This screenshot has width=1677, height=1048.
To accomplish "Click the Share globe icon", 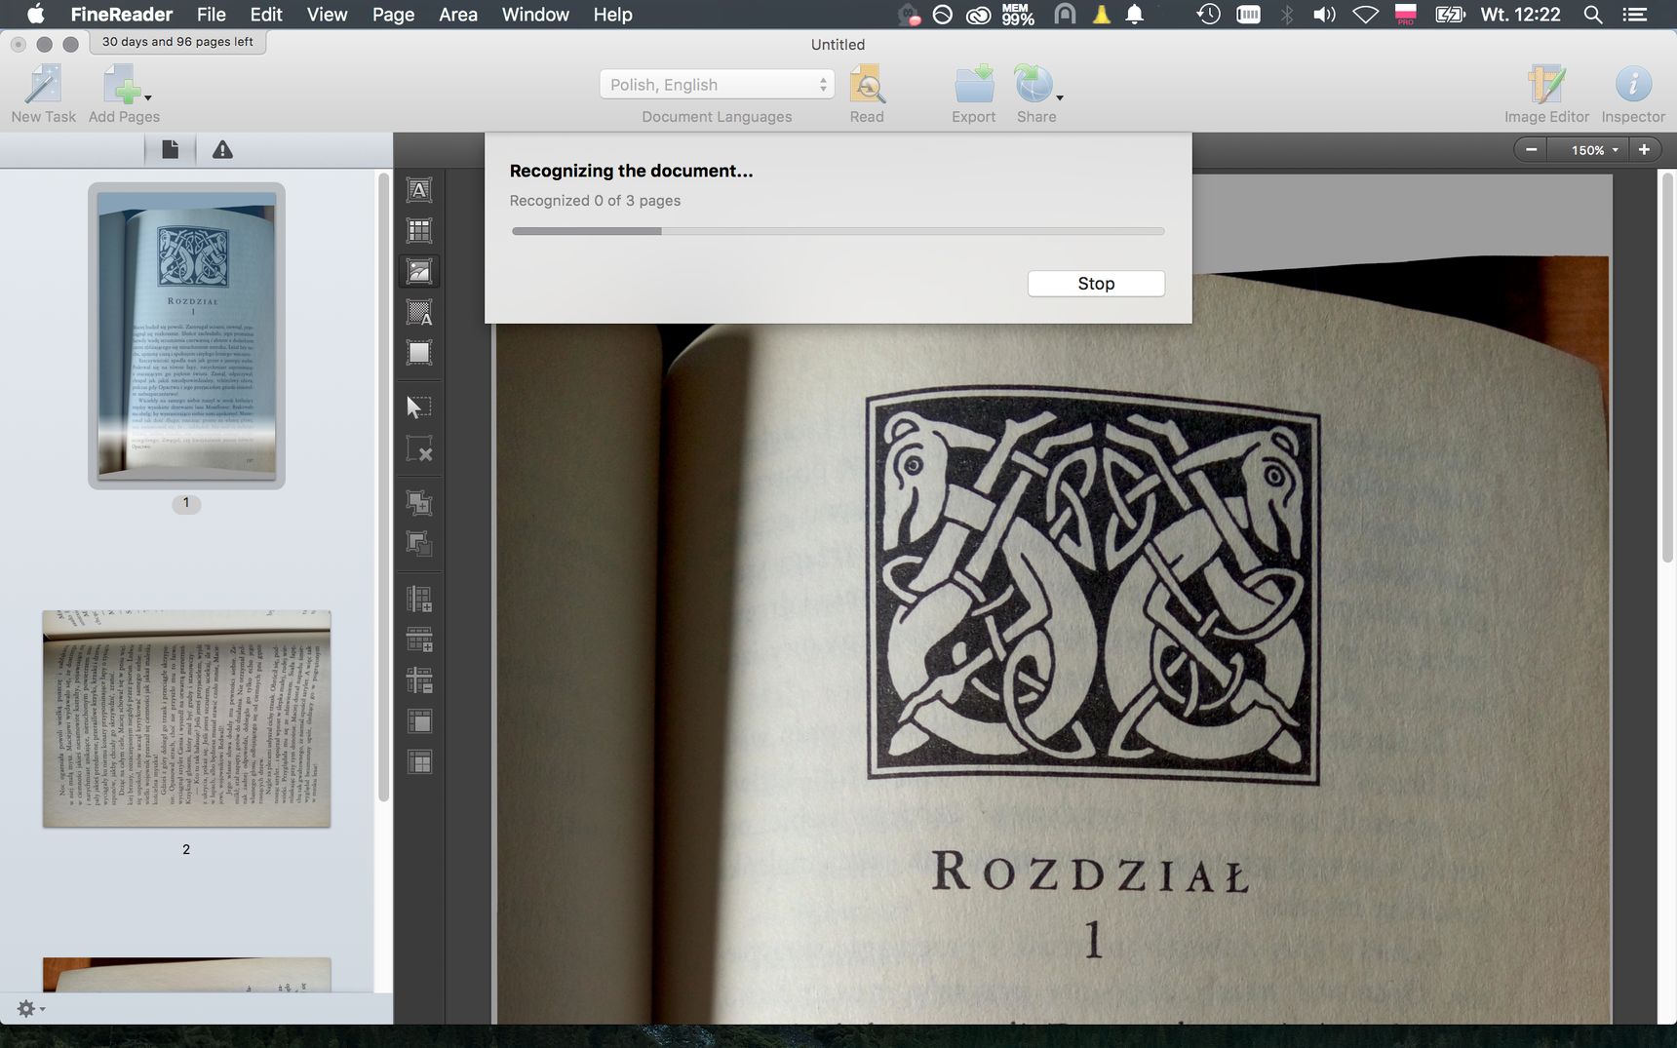I will click(1033, 85).
